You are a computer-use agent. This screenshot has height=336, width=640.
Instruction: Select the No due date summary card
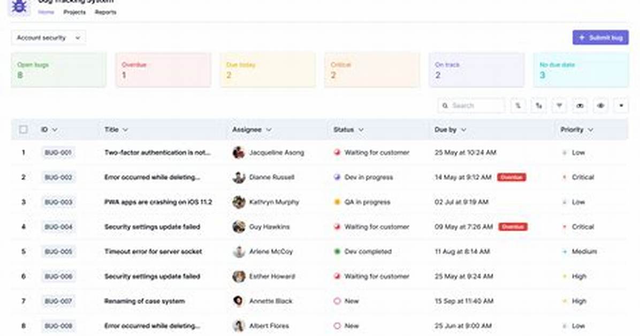point(581,70)
